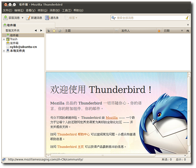
Task: Click the horizontal scroll-left arrow
Action: pyautogui.click(x=48, y=155)
